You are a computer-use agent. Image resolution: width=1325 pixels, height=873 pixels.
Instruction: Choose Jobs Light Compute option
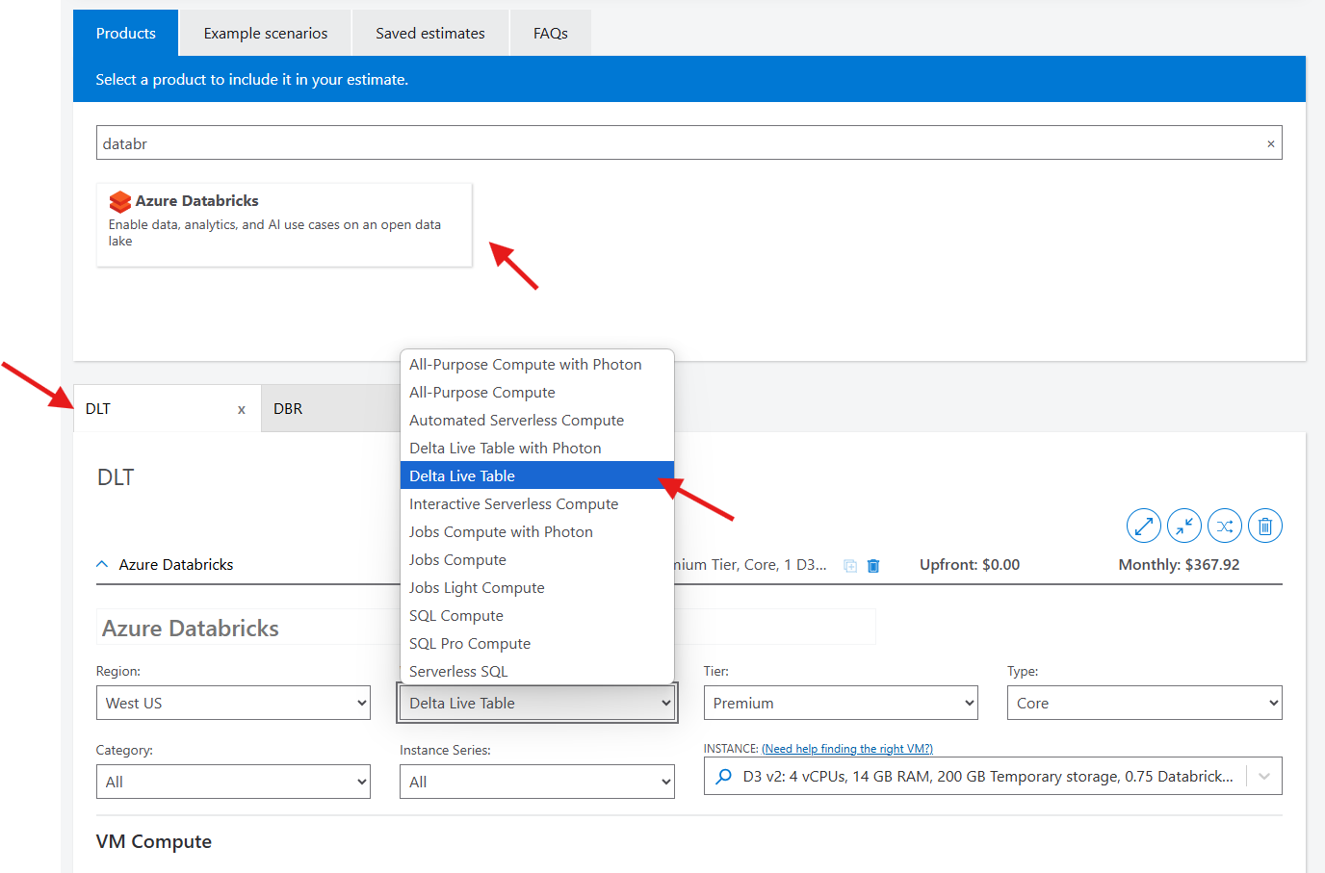pos(537,588)
